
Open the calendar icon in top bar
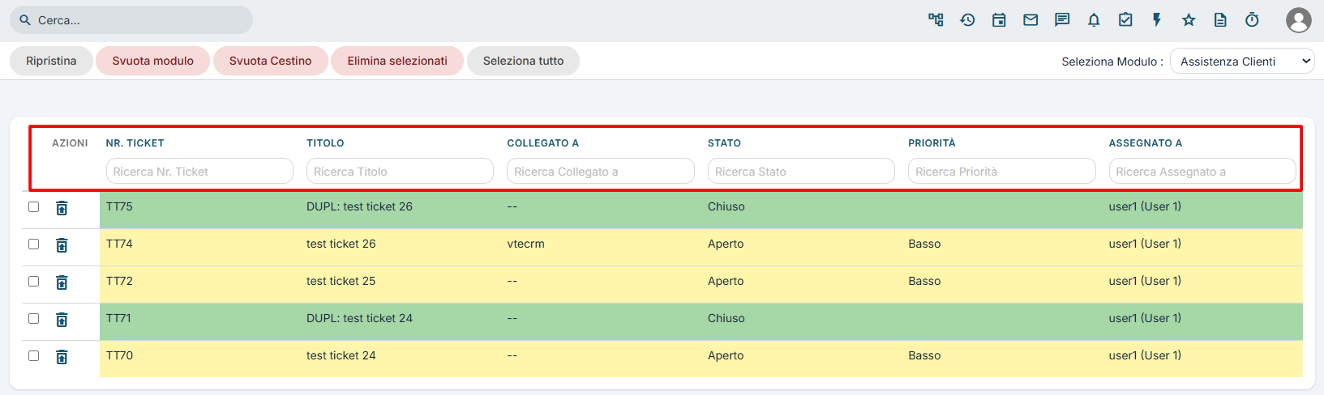pos(999,20)
